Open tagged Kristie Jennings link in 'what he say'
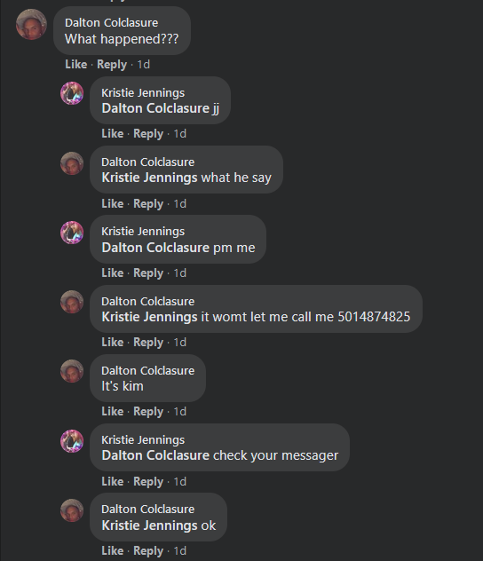Screen dimensions: 483x561 [x=149, y=178]
